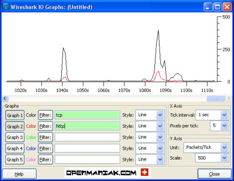This screenshot has width=234, height=181.
Task: Click the red http peak near 1086s
Action: point(158,71)
